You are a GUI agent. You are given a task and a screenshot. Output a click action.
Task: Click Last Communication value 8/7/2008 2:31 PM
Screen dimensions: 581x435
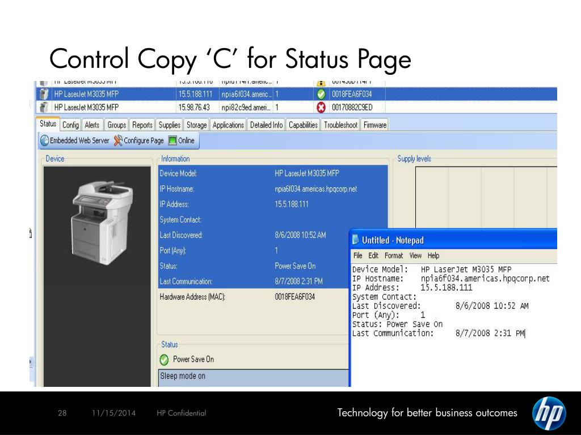(298, 282)
